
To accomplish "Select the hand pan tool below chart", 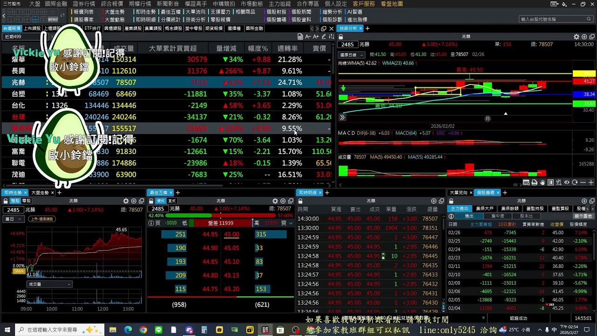I will (542, 182).
